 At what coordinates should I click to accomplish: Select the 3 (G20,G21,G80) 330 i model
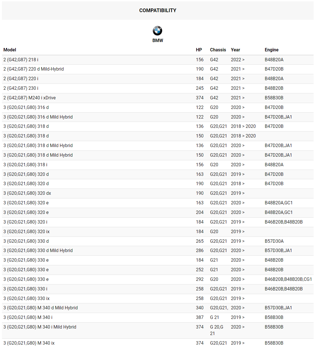tap(25, 289)
